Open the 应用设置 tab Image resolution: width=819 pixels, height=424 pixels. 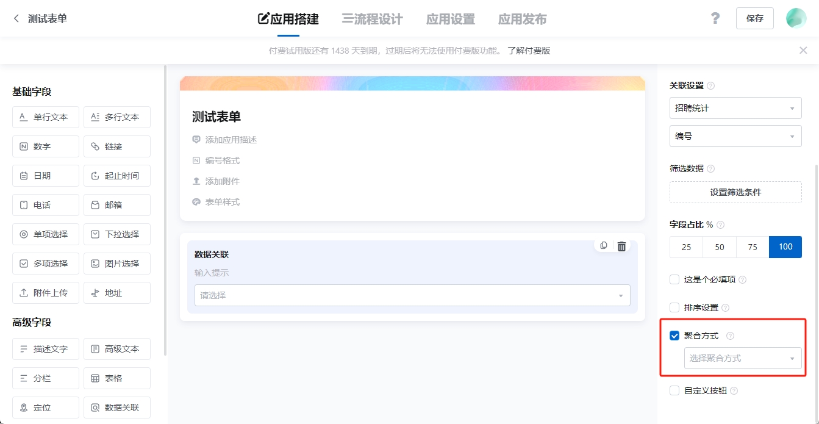450,19
